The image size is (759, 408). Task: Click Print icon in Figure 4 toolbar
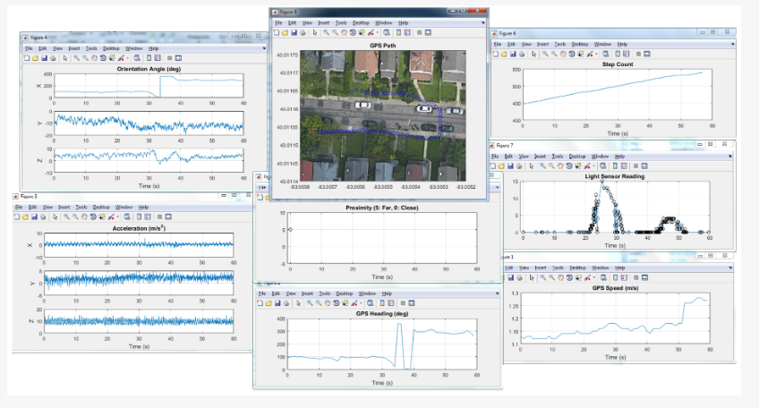(x=53, y=58)
